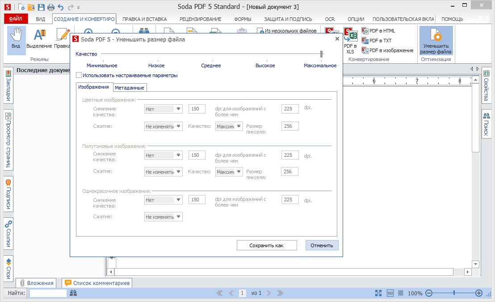Close the Уменьшить размер файла dialog

point(337,39)
